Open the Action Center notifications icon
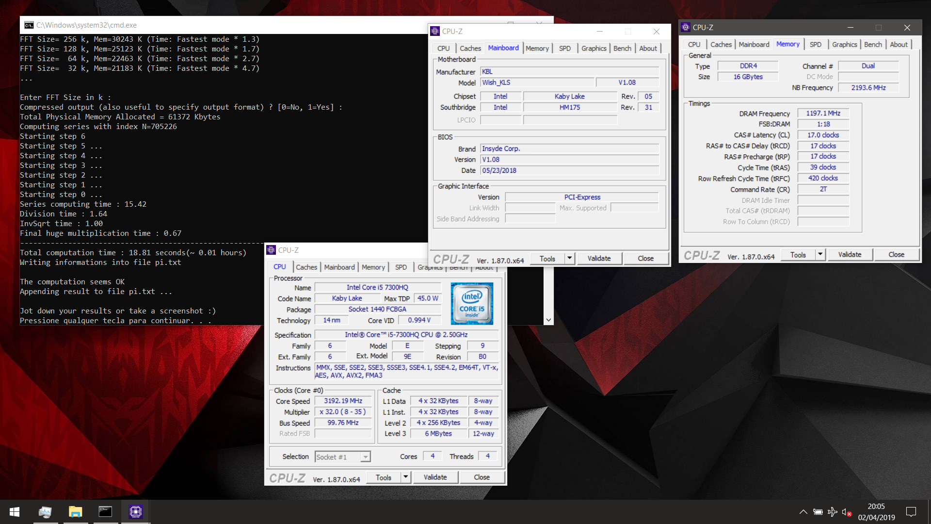Image resolution: width=931 pixels, height=524 pixels. coord(911,512)
